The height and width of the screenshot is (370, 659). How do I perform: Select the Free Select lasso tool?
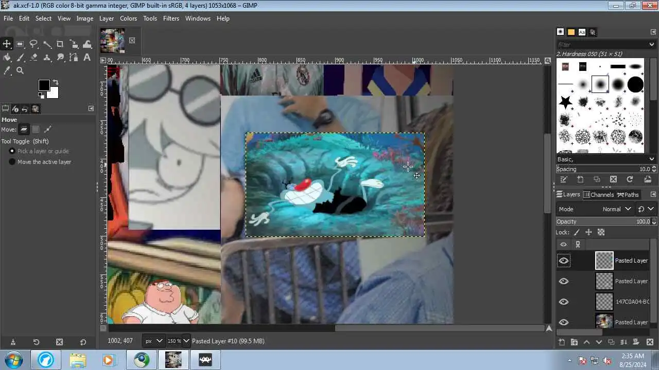(33, 44)
